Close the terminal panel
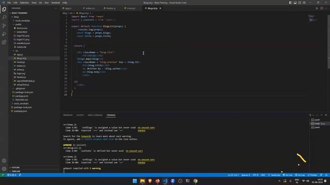 tap(326, 115)
